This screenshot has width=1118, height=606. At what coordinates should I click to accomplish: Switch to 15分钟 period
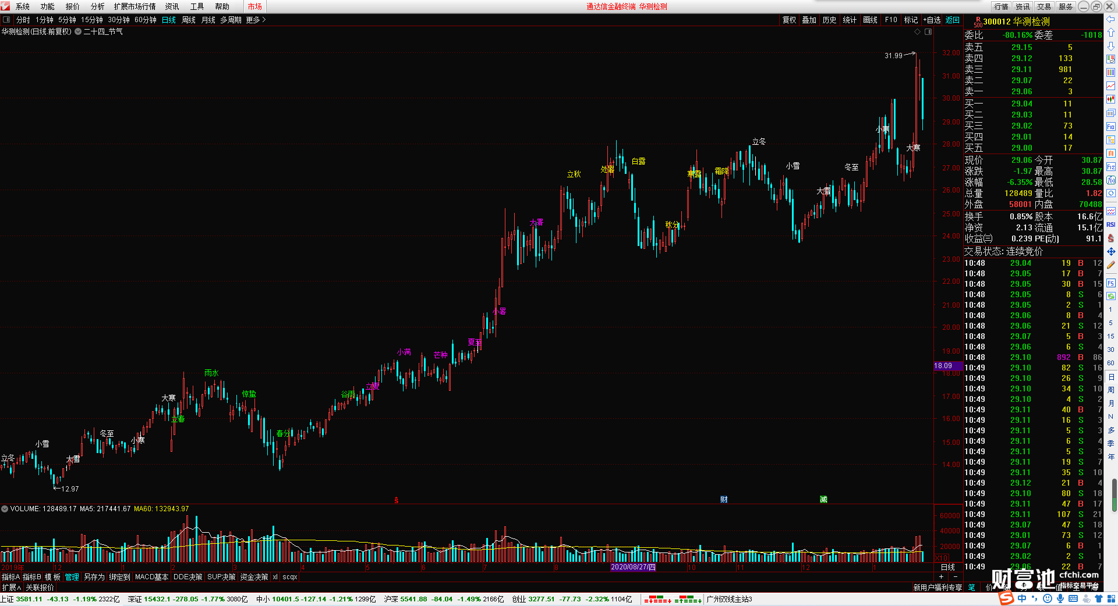click(x=92, y=20)
